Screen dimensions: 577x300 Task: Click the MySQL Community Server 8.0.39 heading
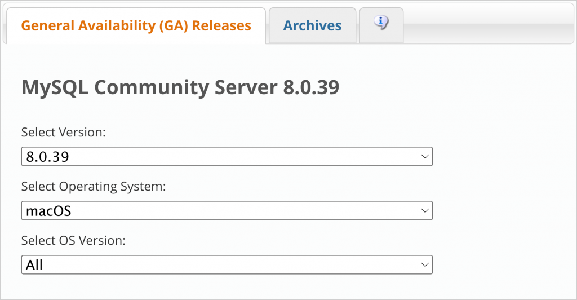coord(180,87)
